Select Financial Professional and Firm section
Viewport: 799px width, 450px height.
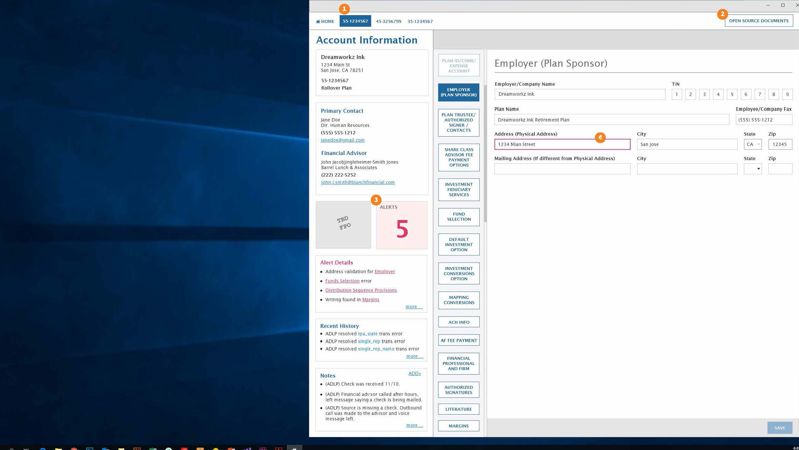click(x=459, y=363)
